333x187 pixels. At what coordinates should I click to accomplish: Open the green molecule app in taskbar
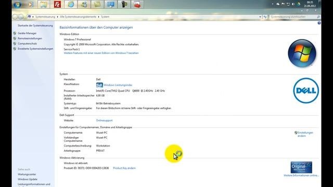(x=84, y=5)
